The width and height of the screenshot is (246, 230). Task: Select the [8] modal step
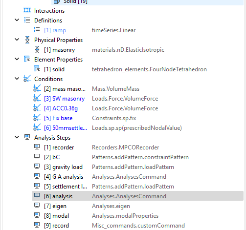coord(56,216)
